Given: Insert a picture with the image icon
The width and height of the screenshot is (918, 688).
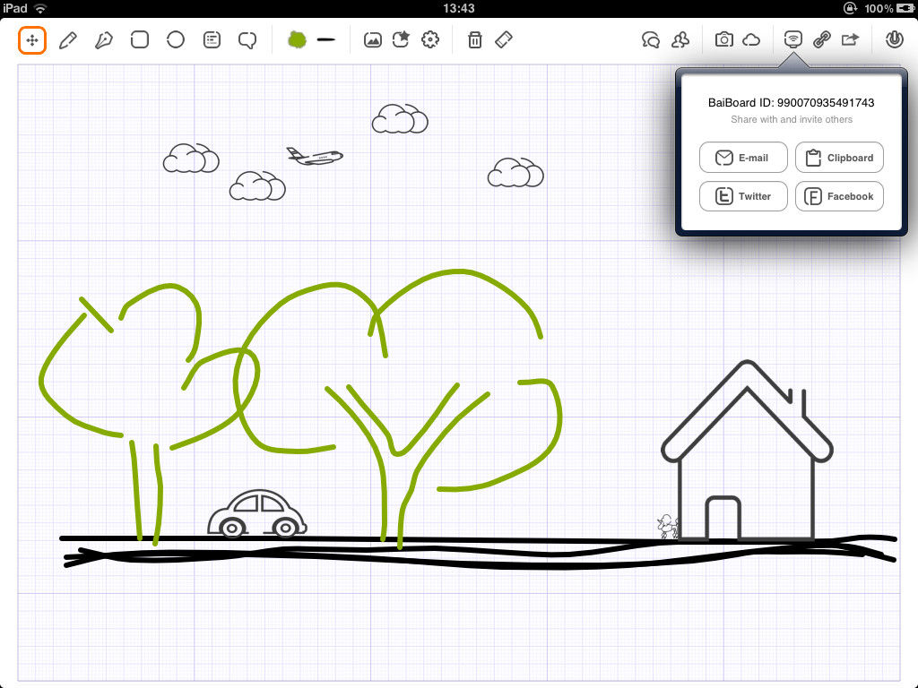Looking at the screenshot, I should tap(372, 39).
